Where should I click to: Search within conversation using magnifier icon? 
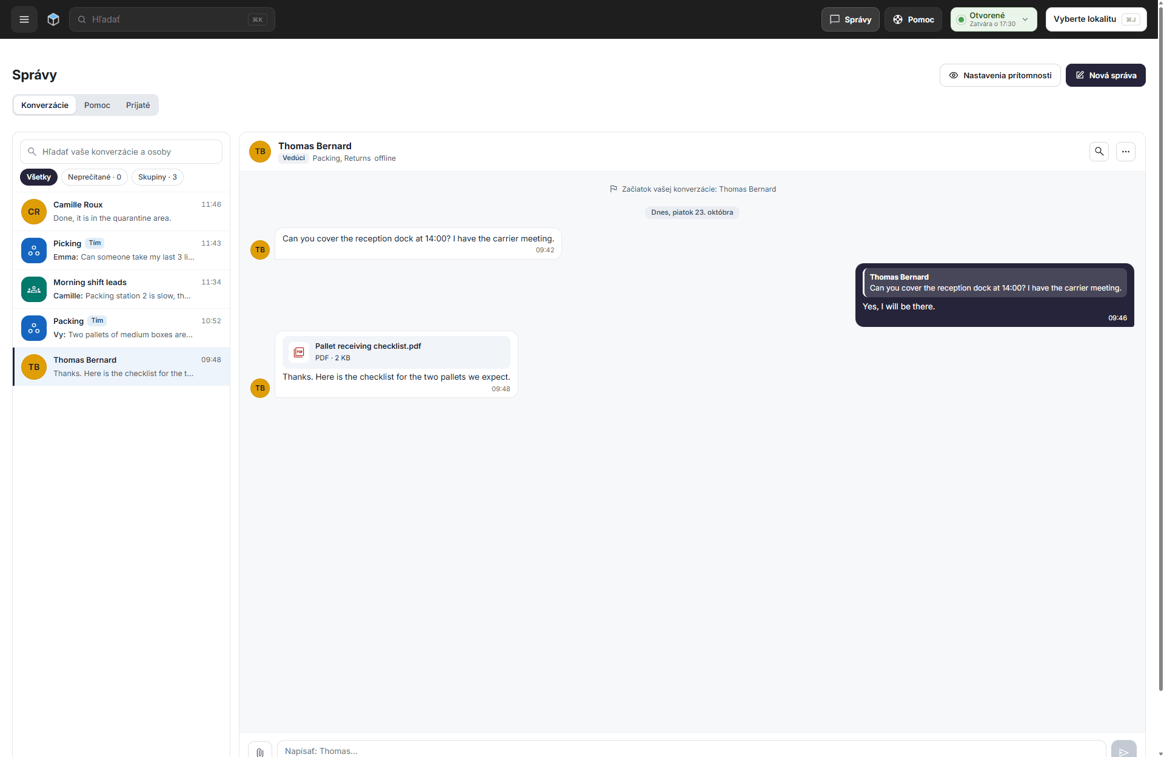coord(1099,152)
